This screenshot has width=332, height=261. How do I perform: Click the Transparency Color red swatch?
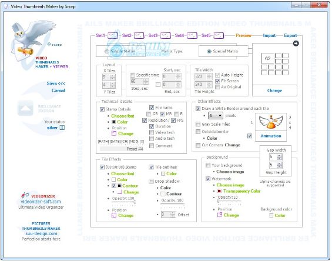coord(219,191)
